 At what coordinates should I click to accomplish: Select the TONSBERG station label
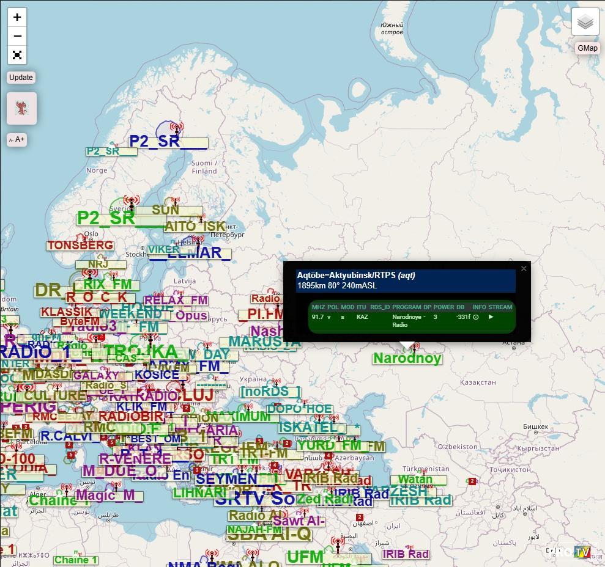pos(80,245)
